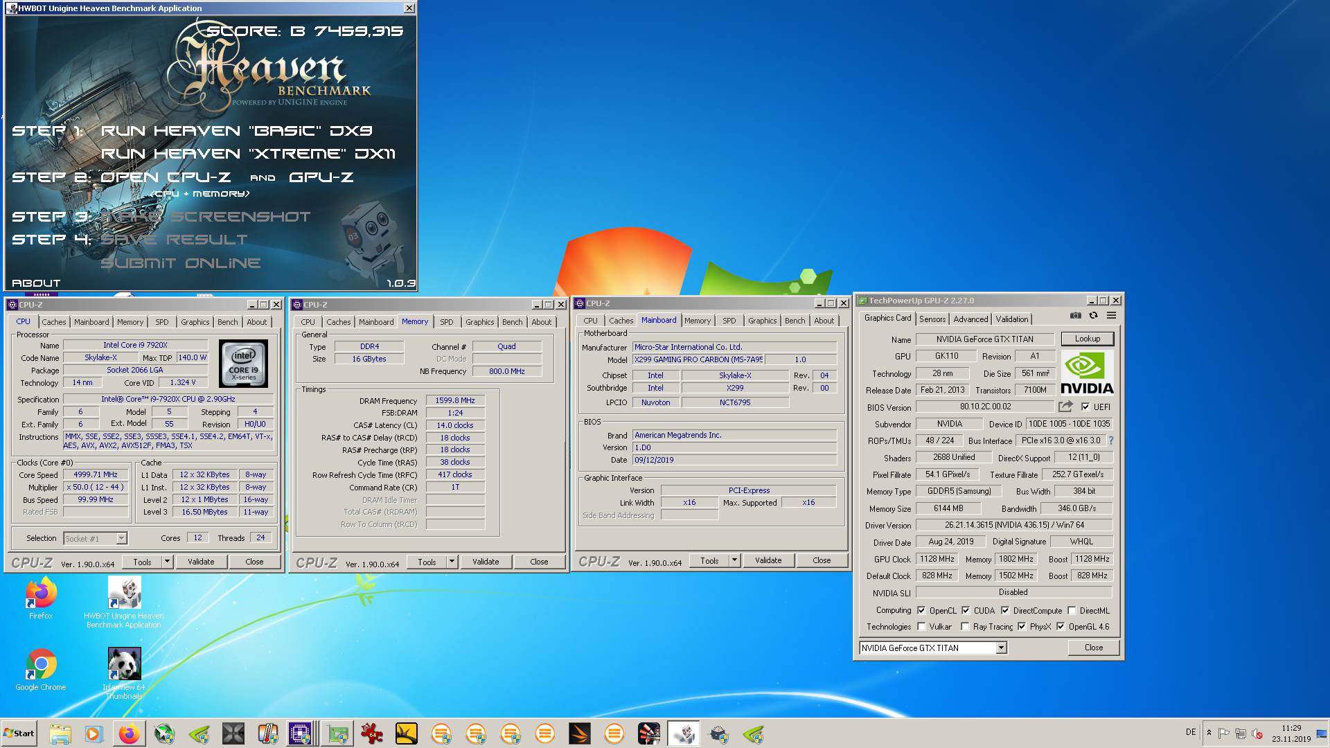1330x748 pixels.
Task: Click the HWBOT robot taskbar icon
Action: [x=684, y=733]
